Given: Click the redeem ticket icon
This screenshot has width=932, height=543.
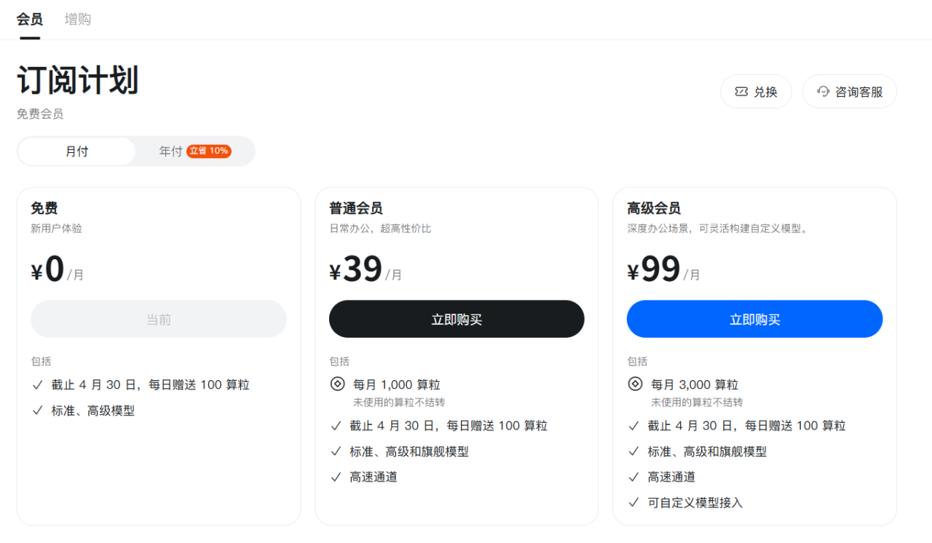Looking at the screenshot, I should tap(741, 92).
